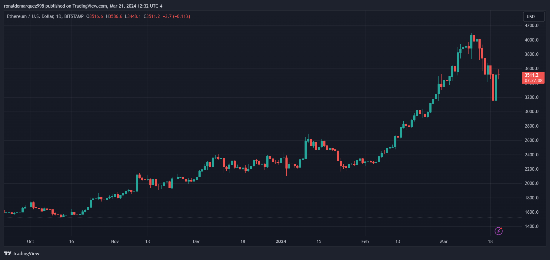Viewport: 550px width, 260px height.
Task: Click the 2400.0 price axis label
Action: pos(532,155)
